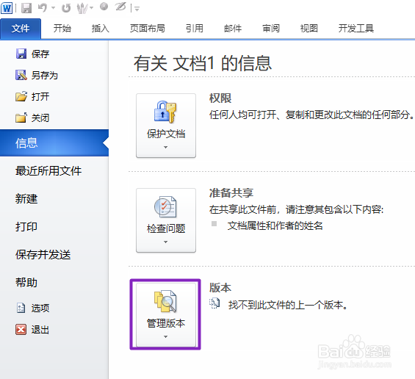Click the 文档属性和作者的姓名 text
This screenshot has width=415, height=379.
[275, 225]
